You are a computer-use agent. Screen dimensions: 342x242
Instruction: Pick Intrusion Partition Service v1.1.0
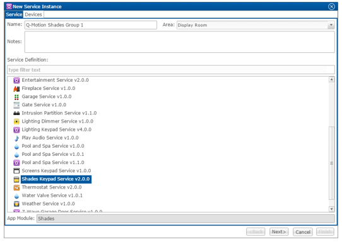point(59,113)
